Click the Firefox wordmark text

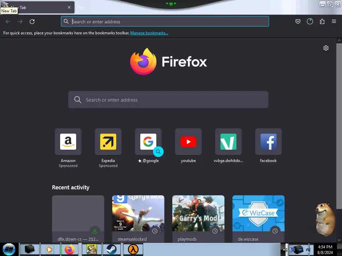pyautogui.click(x=184, y=62)
